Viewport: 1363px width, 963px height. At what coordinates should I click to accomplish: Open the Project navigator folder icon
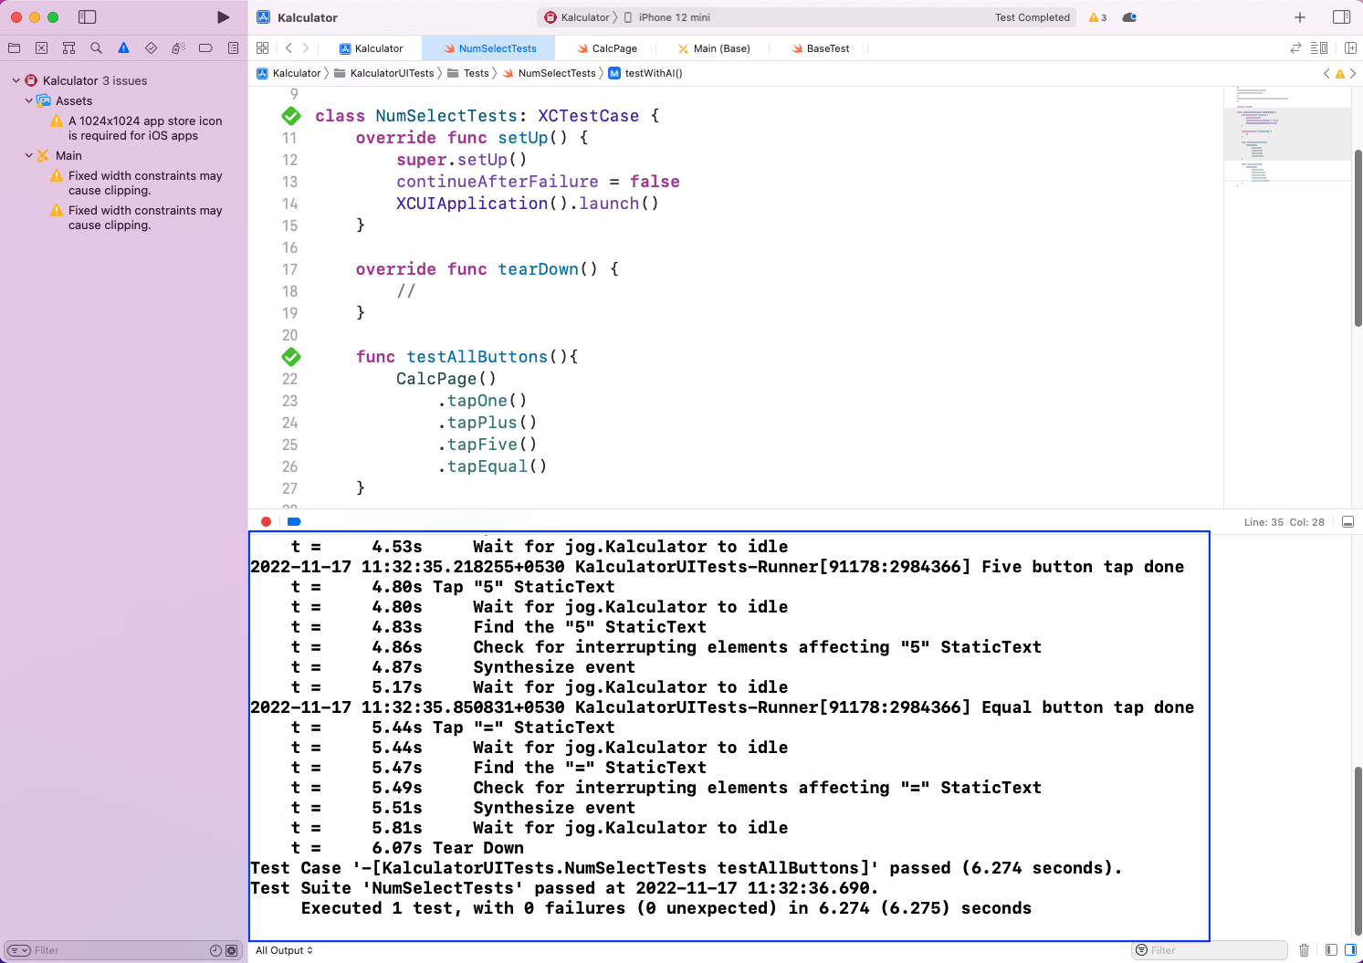click(14, 48)
